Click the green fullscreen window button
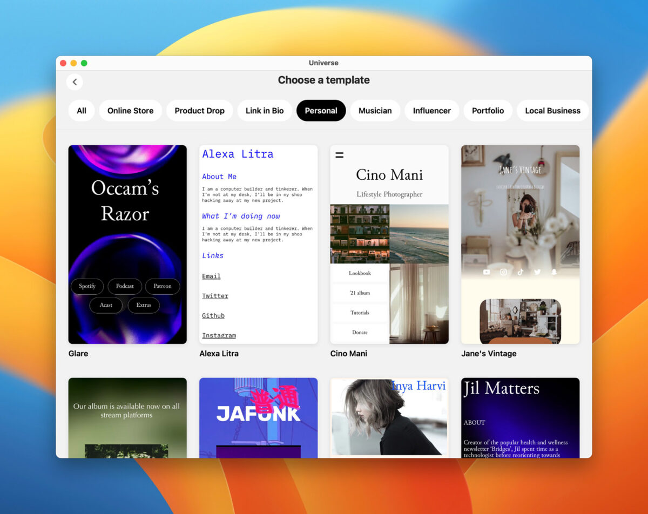 [x=84, y=63]
